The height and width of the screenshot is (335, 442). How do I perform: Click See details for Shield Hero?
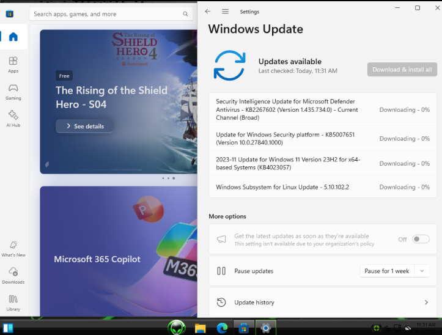[x=85, y=126]
